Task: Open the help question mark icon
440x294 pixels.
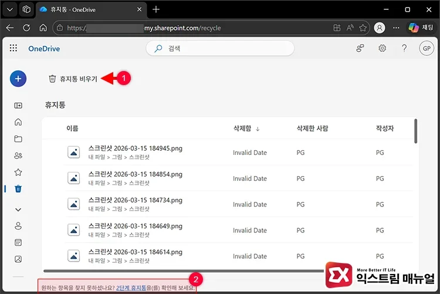Action: [x=404, y=48]
